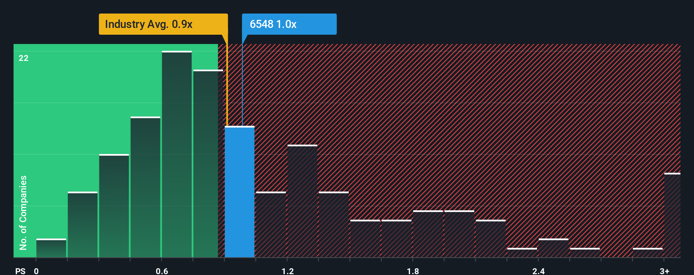694x275 pixels.
Task: Click the shortest green bar at PS 0
Action: click(x=51, y=248)
